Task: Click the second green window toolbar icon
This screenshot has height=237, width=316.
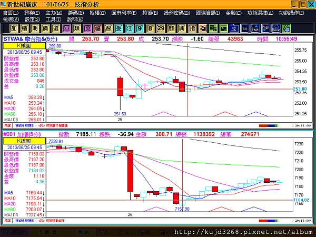Action: click(223, 28)
